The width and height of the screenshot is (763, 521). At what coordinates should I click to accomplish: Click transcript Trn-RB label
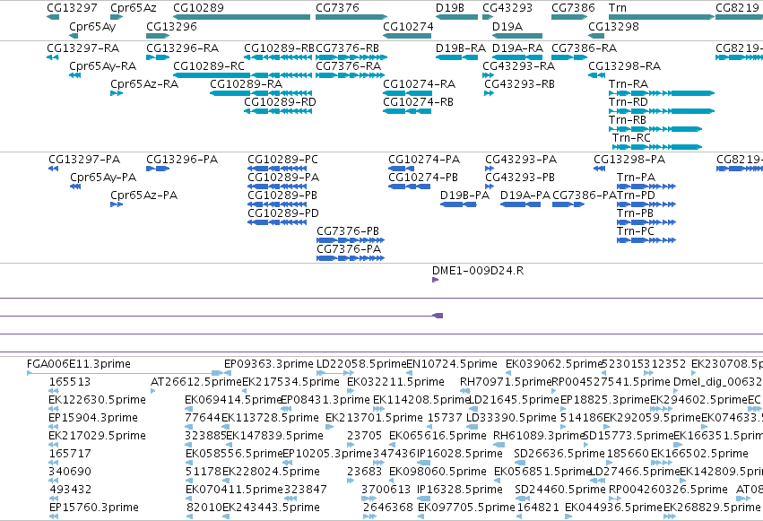coord(628,120)
